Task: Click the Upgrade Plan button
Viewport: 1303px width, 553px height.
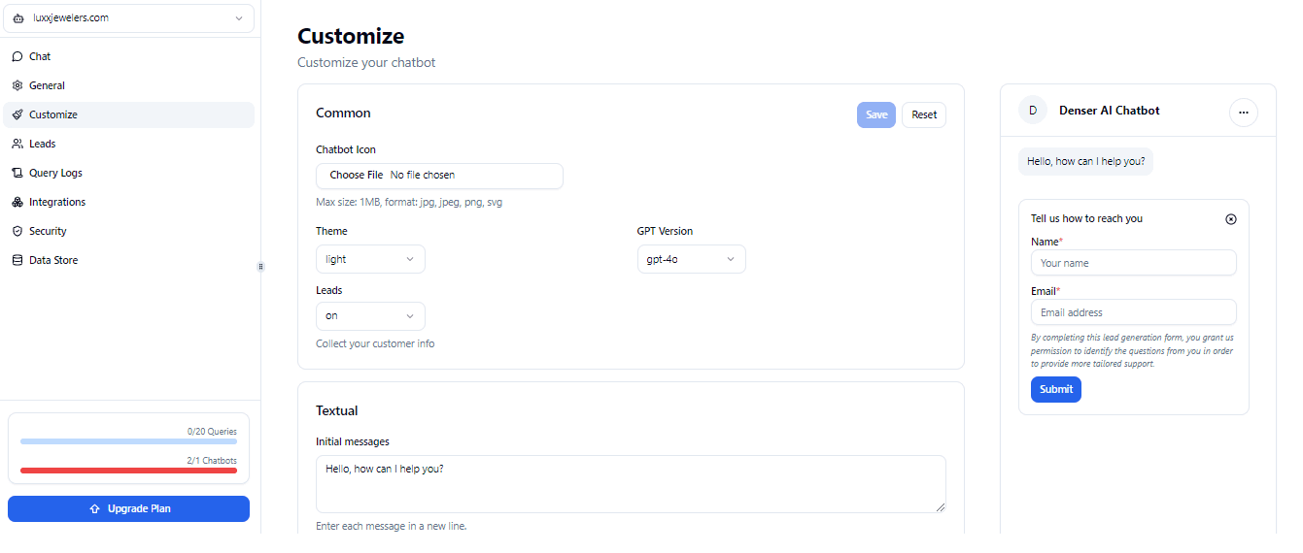Action: point(129,508)
